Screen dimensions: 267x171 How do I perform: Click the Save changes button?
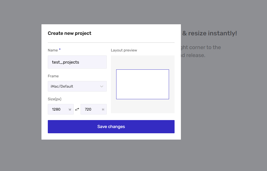pos(111,127)
